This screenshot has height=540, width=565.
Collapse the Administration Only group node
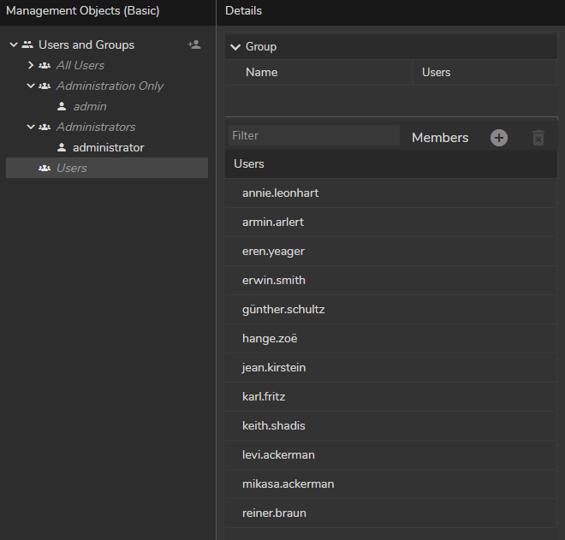(31, 86)
